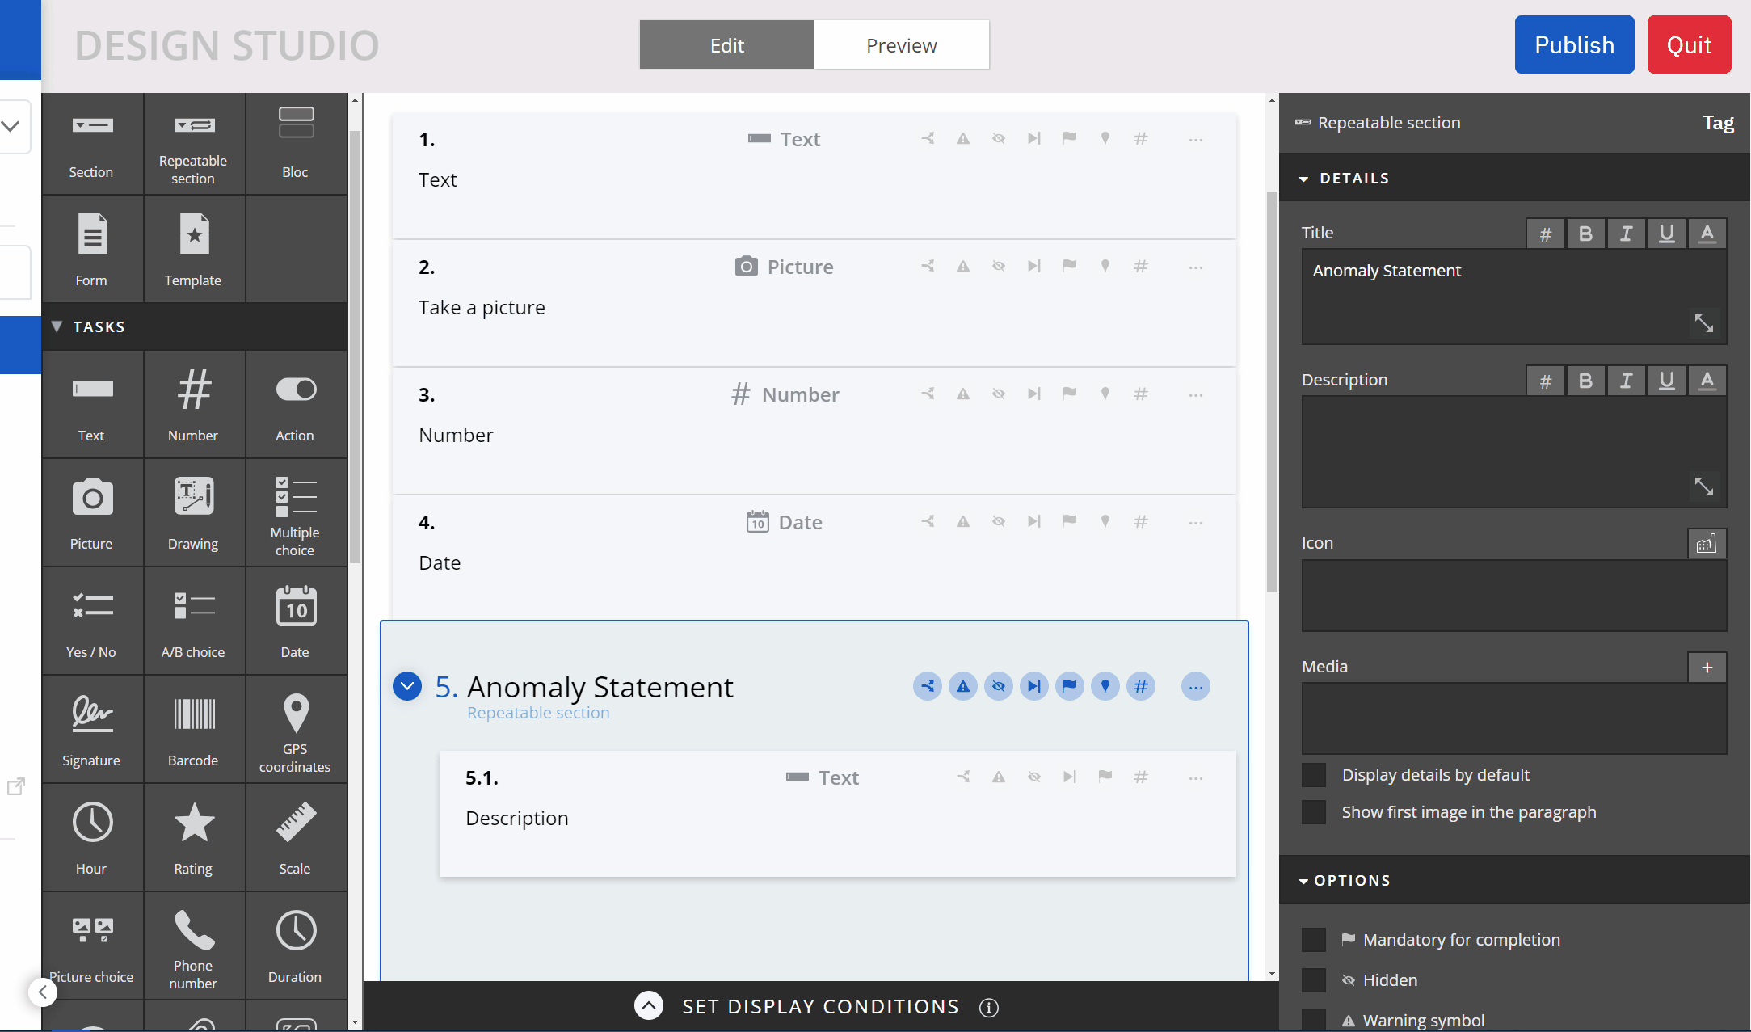Choose the Scale ruler task
This screenshot has width=1751, height=1032.
(296, 838)
